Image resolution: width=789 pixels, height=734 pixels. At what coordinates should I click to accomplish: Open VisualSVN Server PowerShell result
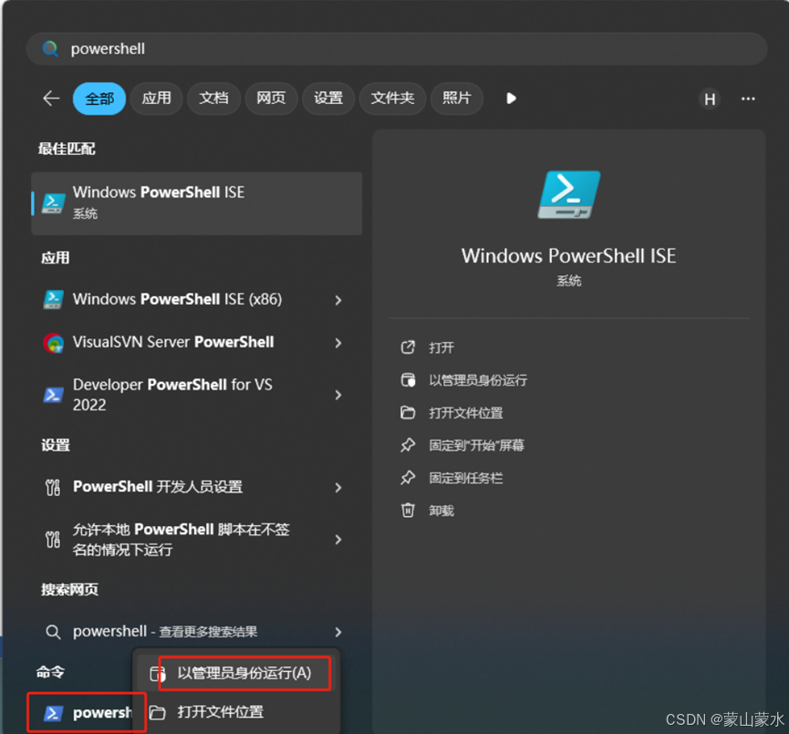(x=197, y=343)
